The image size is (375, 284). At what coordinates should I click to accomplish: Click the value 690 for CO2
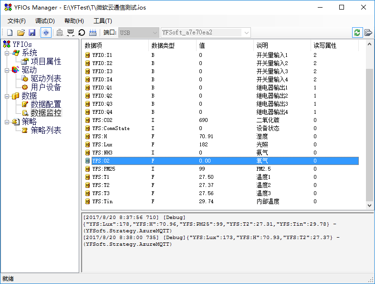(204, 120)
